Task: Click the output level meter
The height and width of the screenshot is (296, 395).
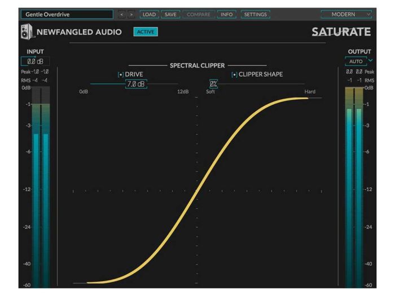Action: click(x=354, y=187)
